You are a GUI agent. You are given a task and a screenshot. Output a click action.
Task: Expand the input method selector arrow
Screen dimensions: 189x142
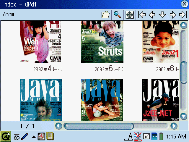[x=34, y=137]
